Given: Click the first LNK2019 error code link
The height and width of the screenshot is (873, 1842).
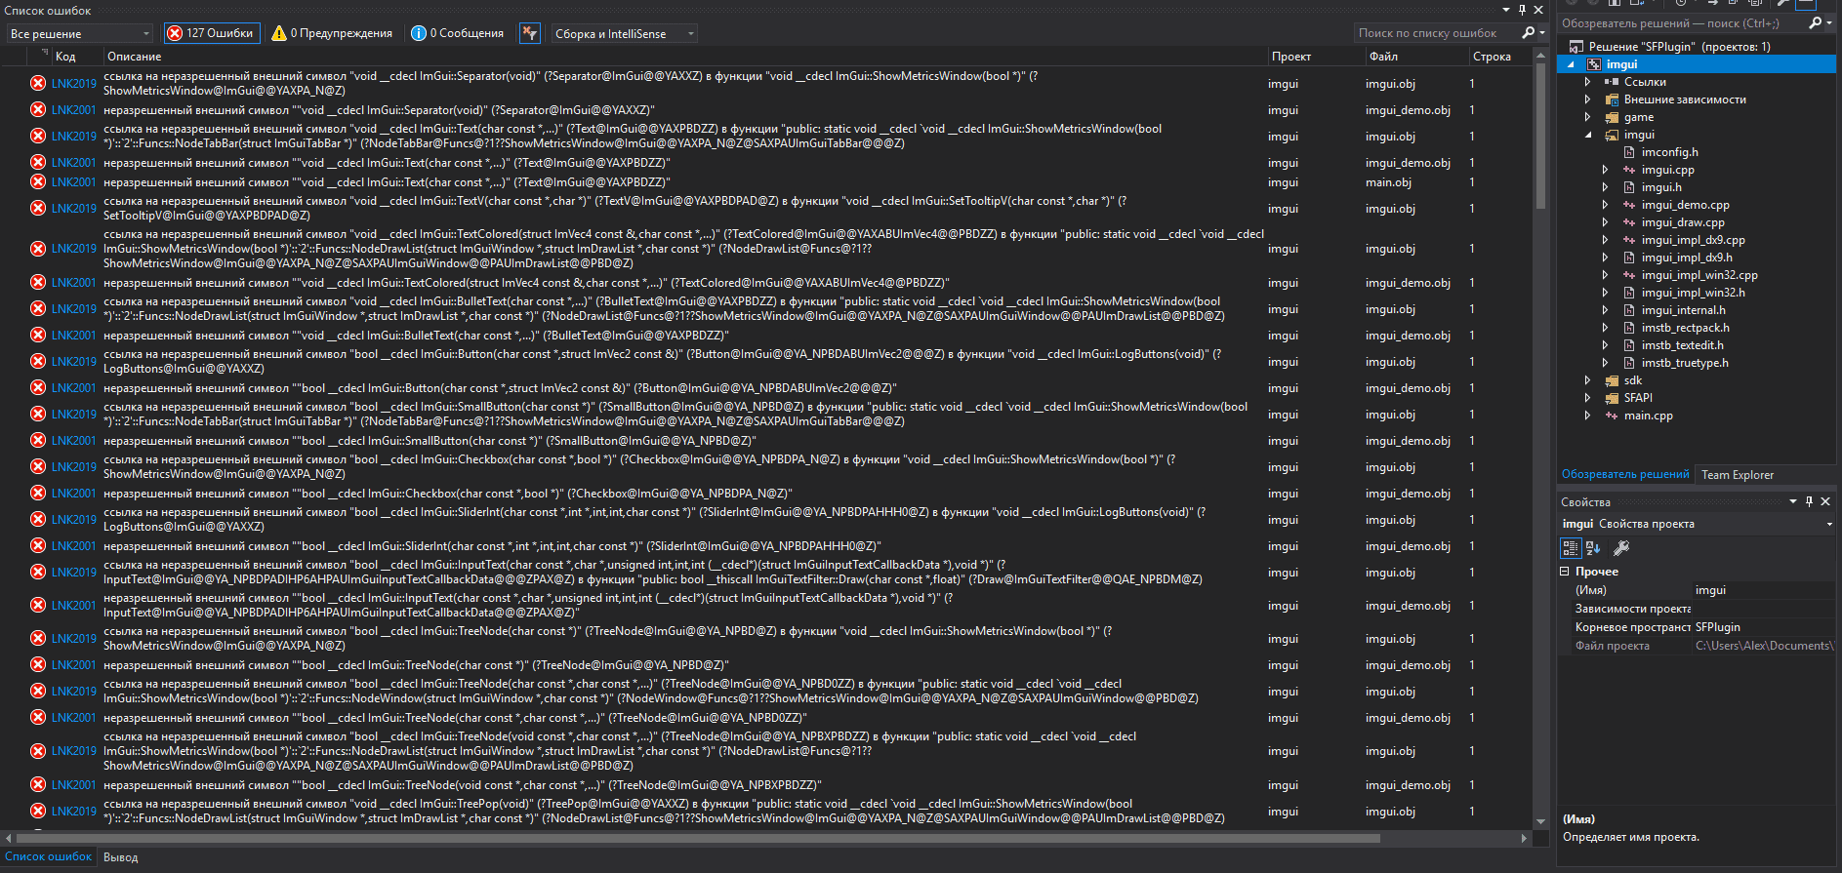Looking at the screenshot, I should pyautogui.click(x=73, y=84).
